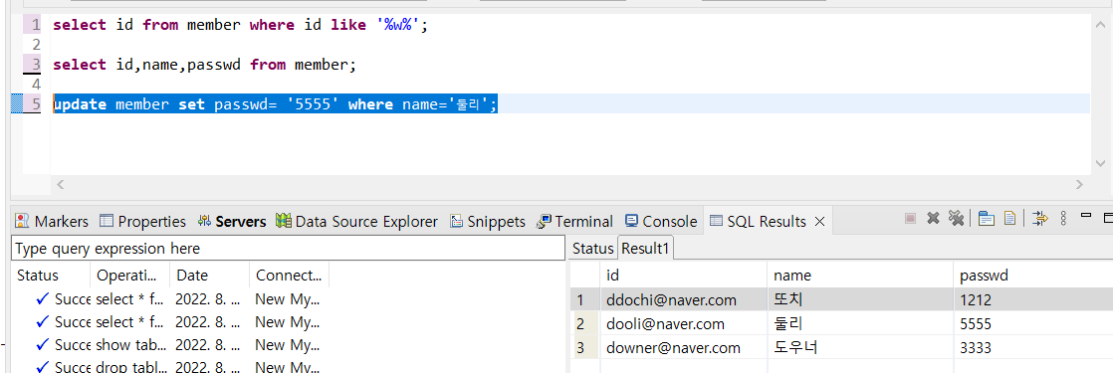Terminate the running SQL execution (stop icon)
The width and height of the screenshot is (1113, 373).
click(910, 219)
